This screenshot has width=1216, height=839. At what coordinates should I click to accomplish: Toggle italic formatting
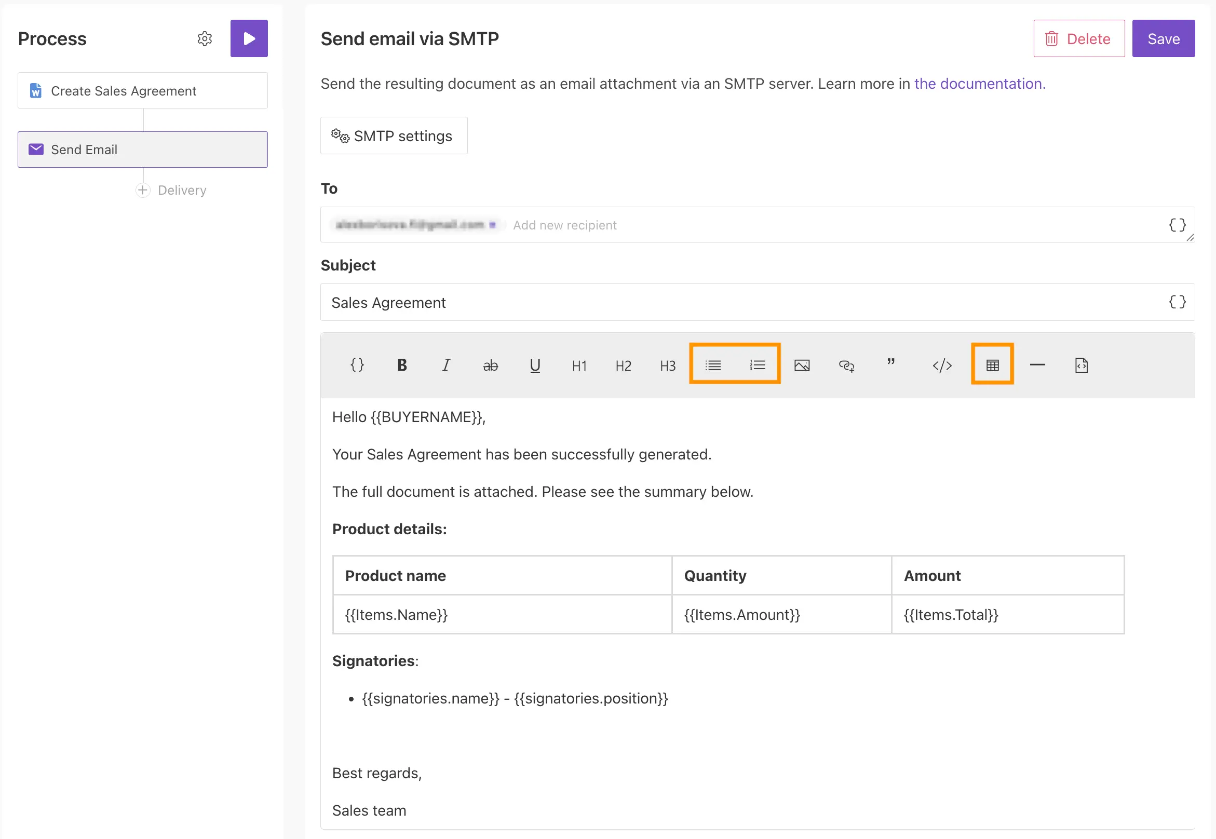tap(446, 365)
